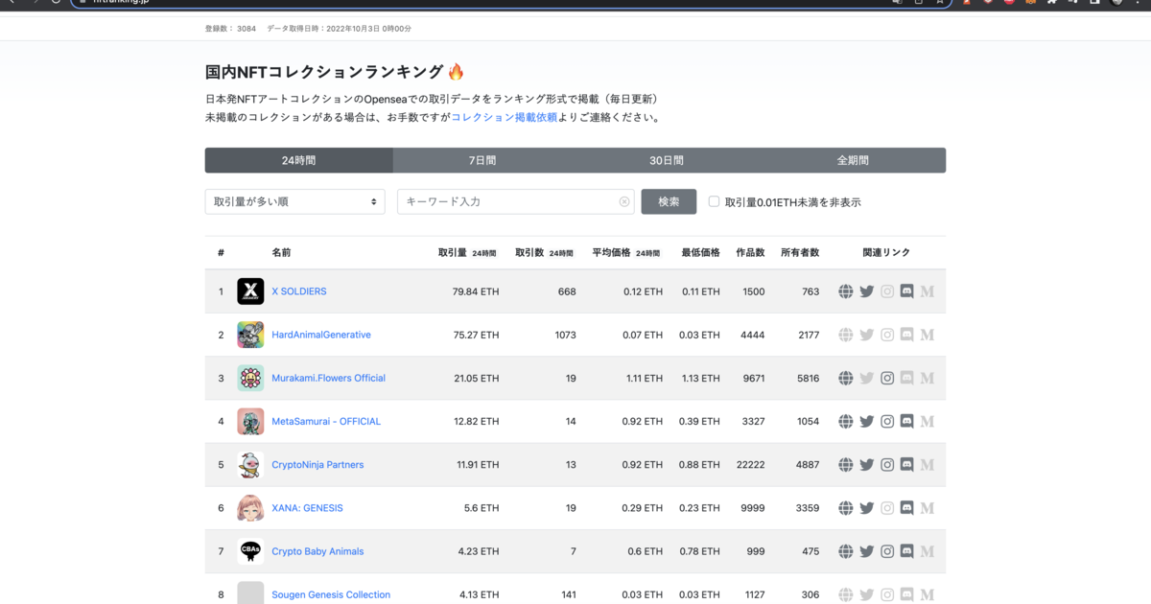Open the Twitter icon for X SOLDIERS

click(866, 291)
